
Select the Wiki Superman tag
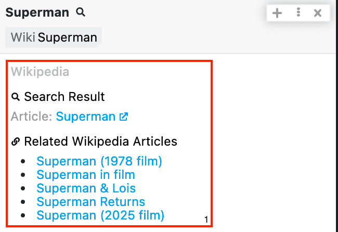pyautogui.click(x=54, y=37)
